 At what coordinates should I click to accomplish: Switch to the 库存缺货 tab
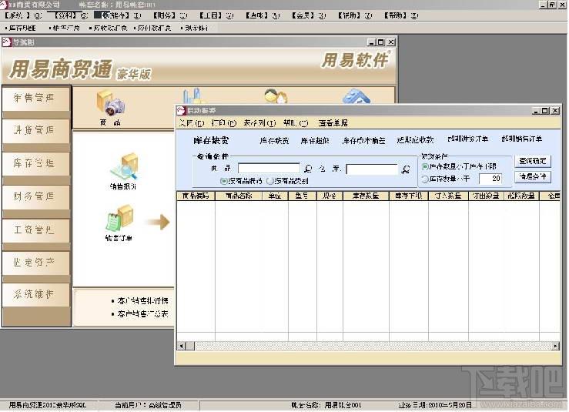click(x=274, y=141)
